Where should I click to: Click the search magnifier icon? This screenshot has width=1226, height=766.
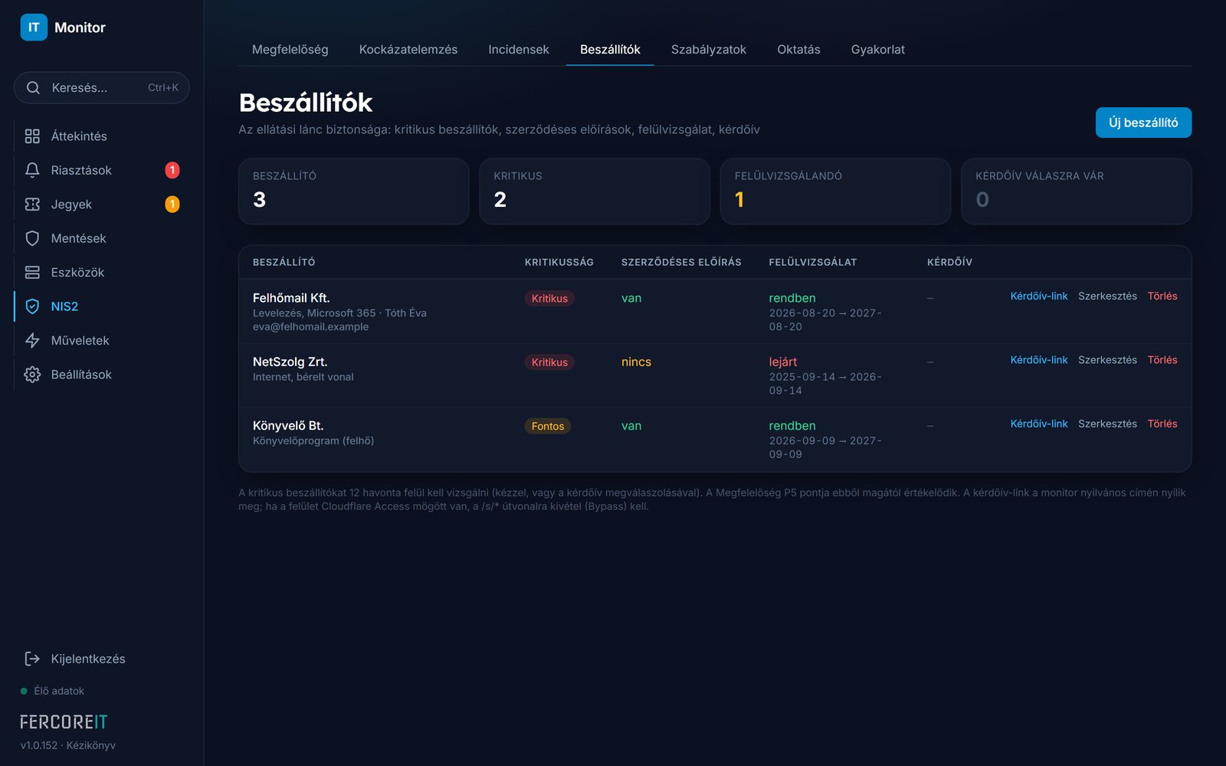pyautogui.click(x=33, y=88)
